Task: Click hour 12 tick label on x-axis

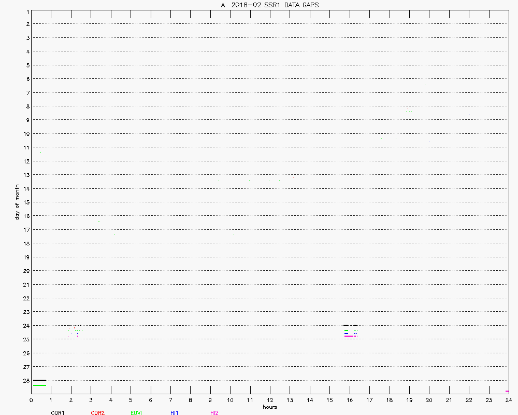Action: click(270, 400)
